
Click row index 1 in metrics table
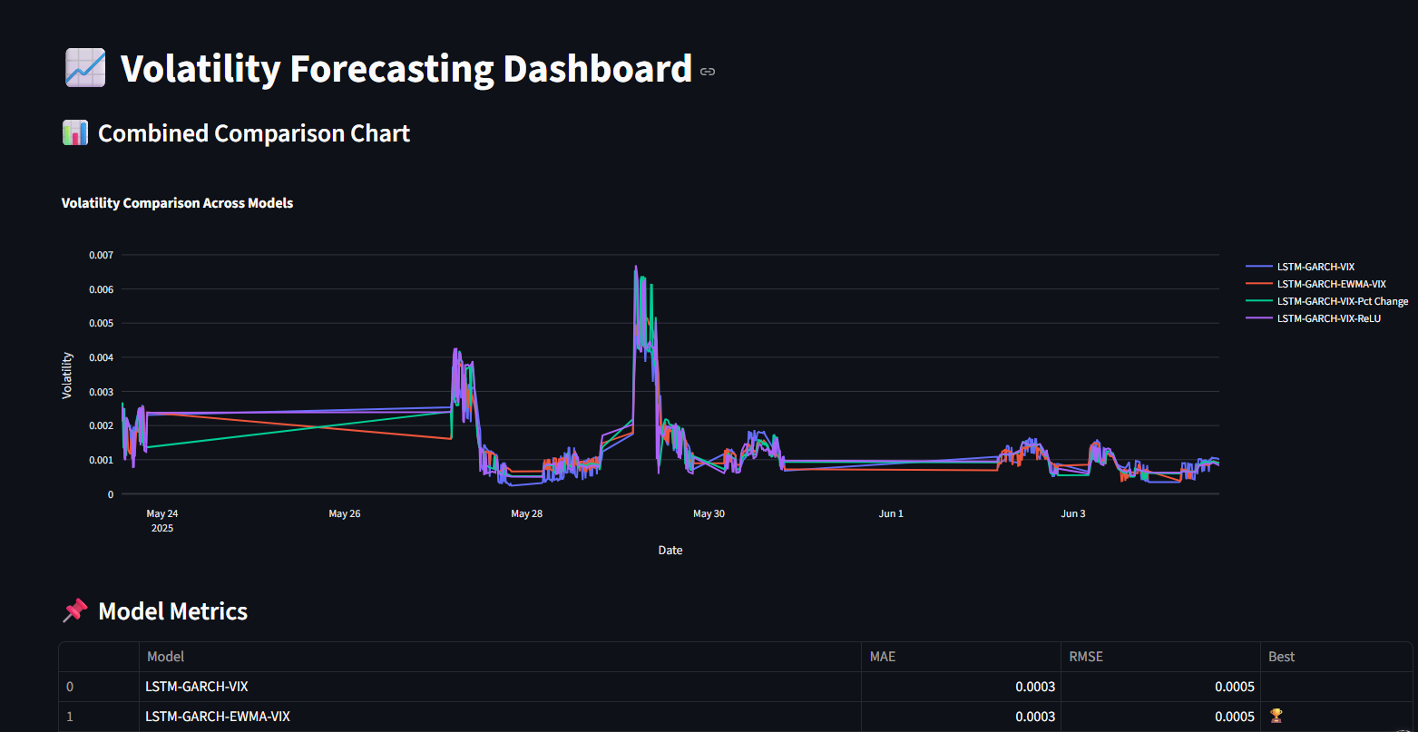(99, 717)
